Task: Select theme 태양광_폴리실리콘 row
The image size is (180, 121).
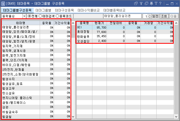Action: click(36, 27)
